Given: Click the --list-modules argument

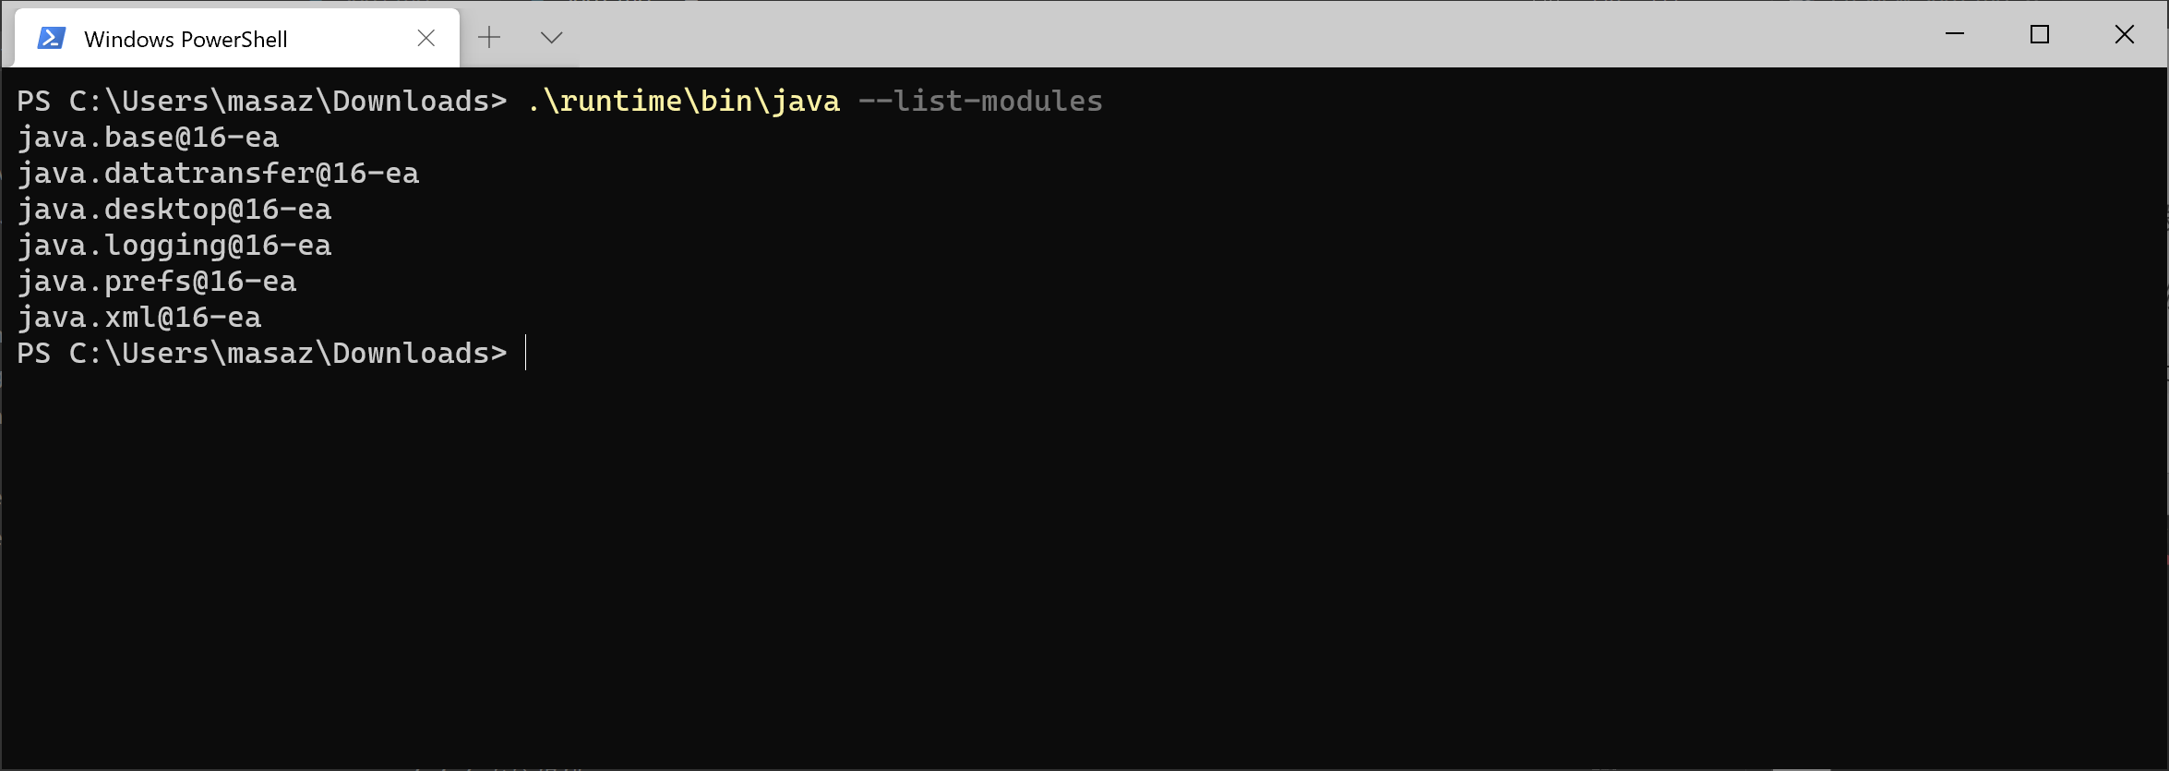Looking at the screenshot, I should (x=980, y=101).
